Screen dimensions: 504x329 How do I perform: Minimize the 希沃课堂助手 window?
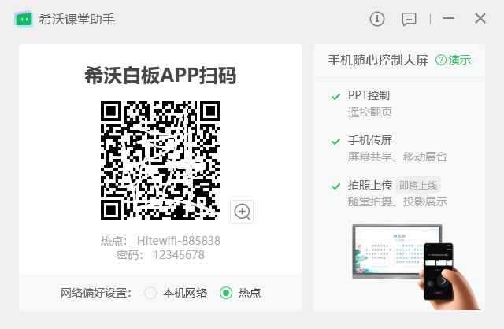[448, 19]
